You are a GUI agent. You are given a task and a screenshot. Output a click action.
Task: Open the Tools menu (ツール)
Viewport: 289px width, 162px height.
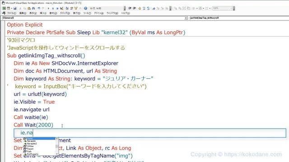(87, 13)
